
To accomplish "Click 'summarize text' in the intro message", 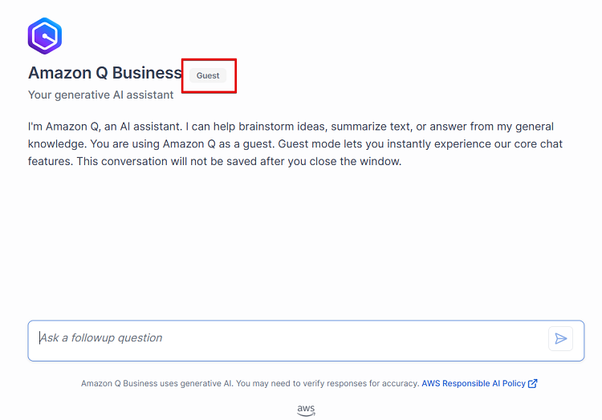I will click(371, 127).
